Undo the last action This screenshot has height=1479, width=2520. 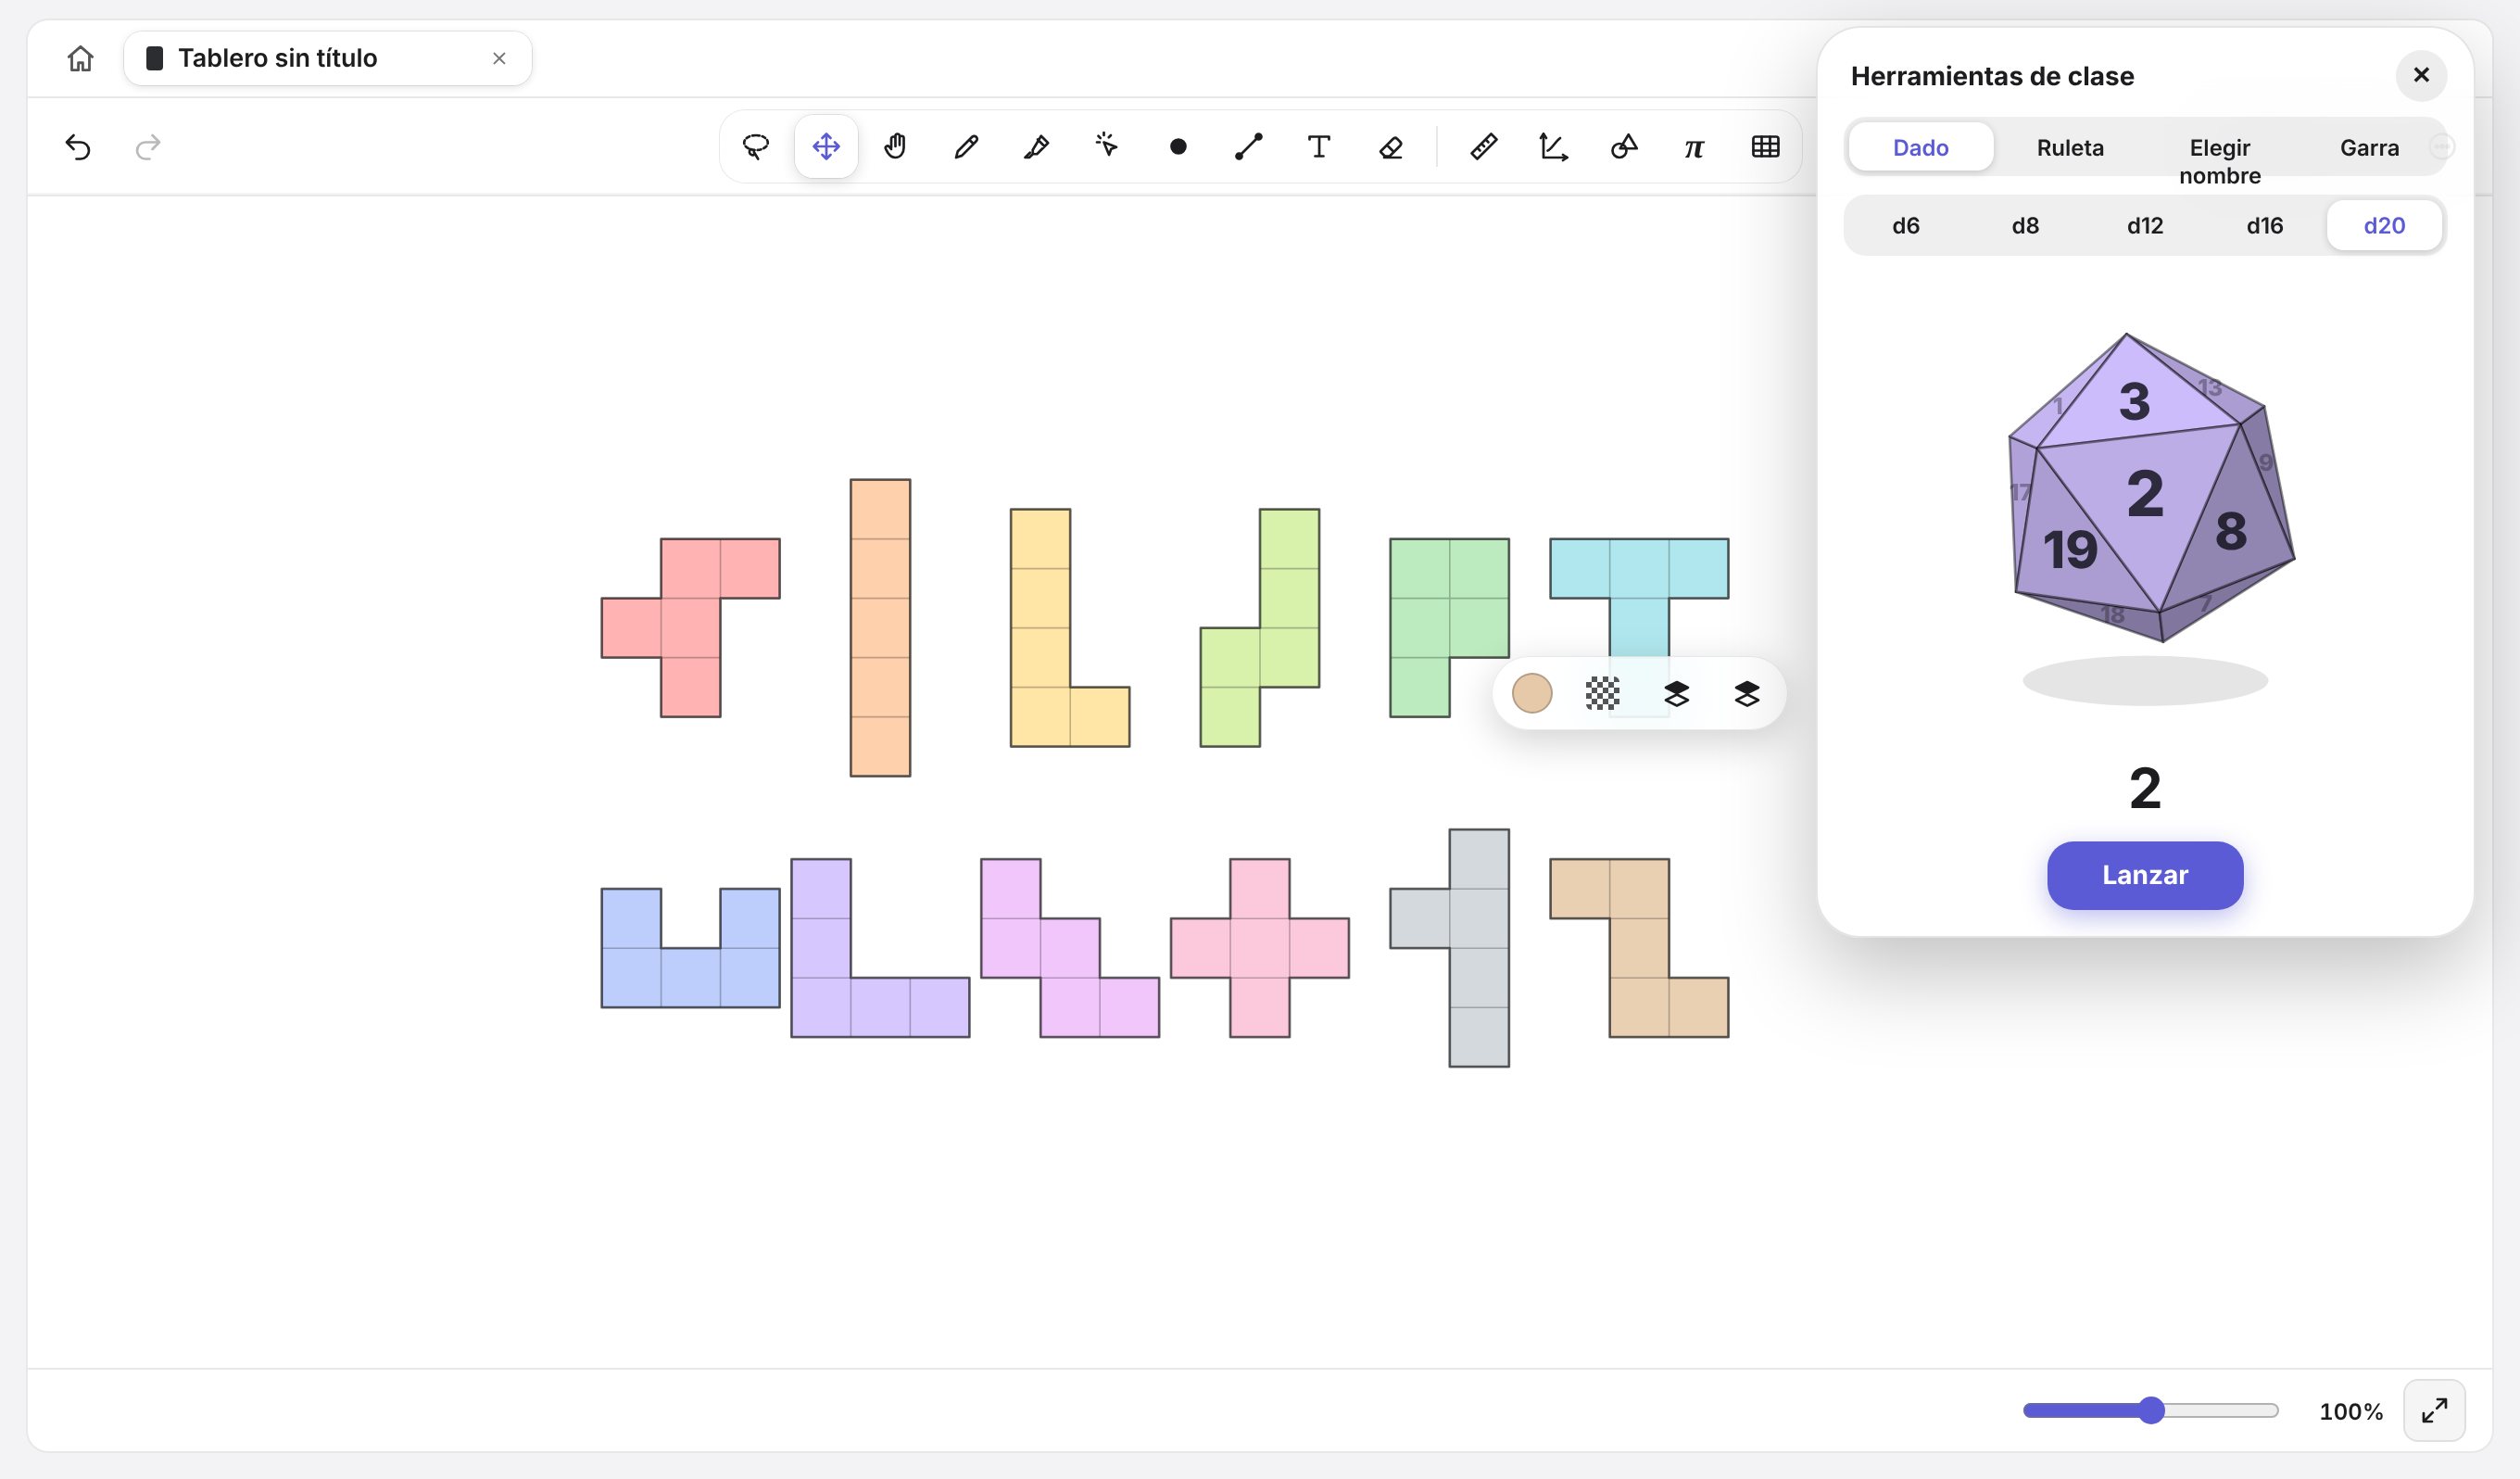click(x=78, y=147)
